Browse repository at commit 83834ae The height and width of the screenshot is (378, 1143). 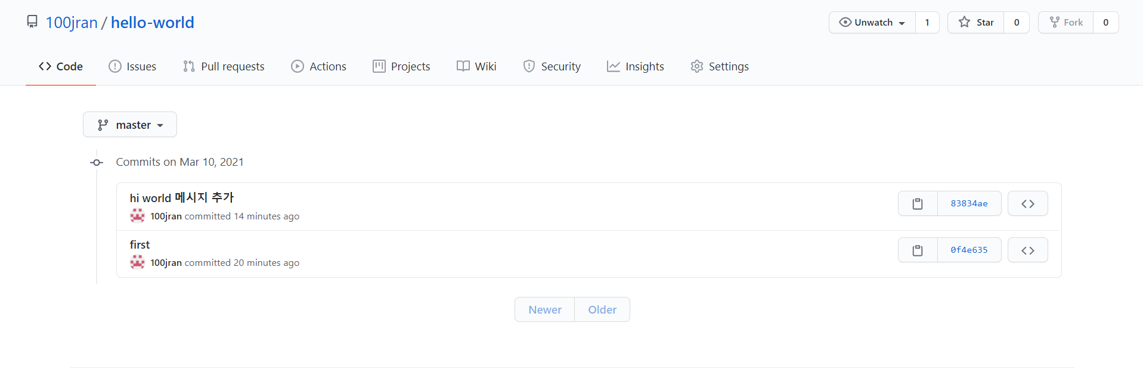1027,203
